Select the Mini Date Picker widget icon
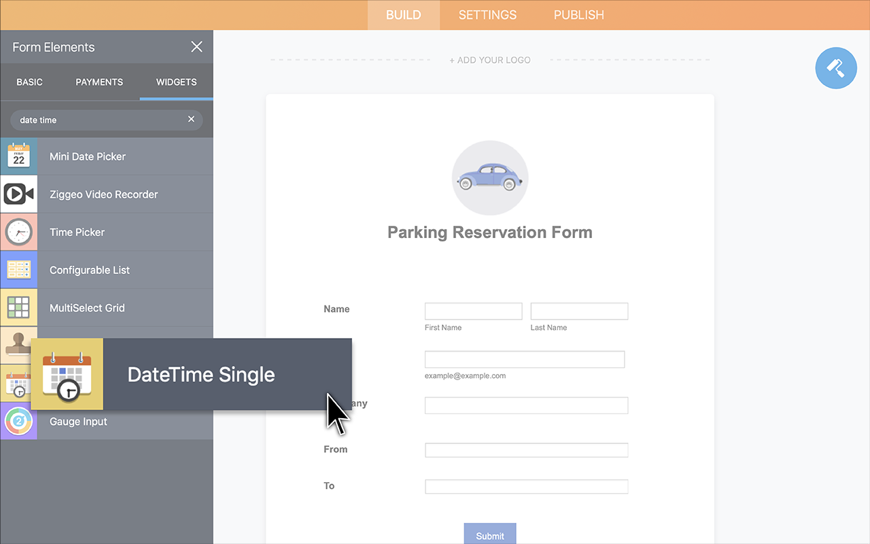870x544 pixels. click(18, 156)
